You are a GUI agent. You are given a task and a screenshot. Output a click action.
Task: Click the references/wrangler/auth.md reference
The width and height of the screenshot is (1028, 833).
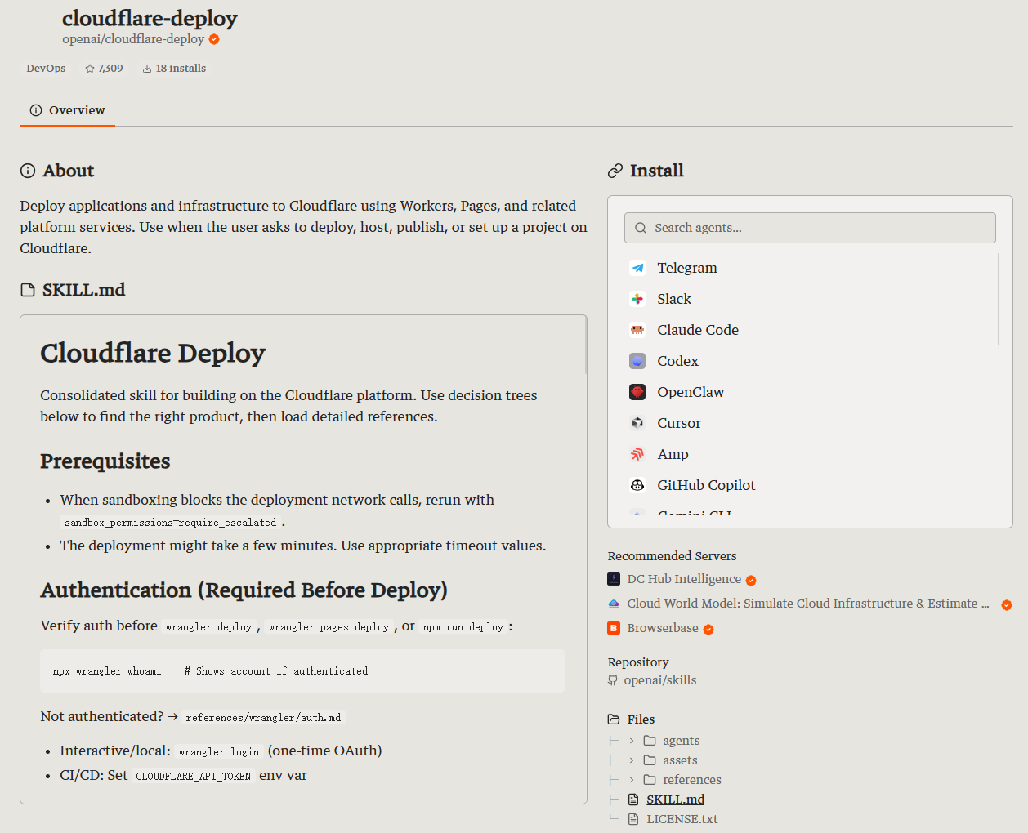point(263,718)
